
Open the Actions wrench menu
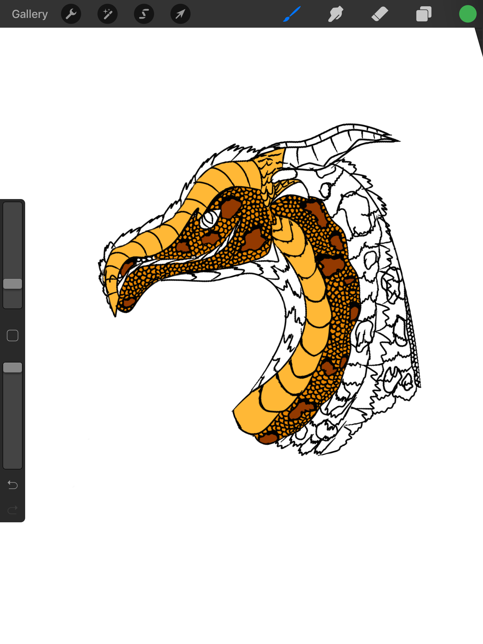(71, 14)
